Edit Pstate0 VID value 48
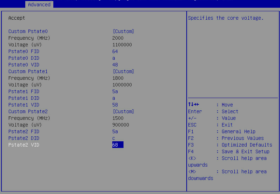 pyautogui.click(x=115, y=65)
